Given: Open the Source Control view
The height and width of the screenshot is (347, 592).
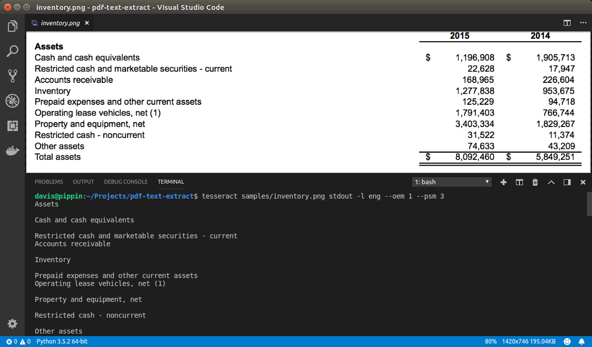Looking at the screenshot, I should pos(12,76).
